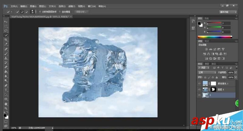Hide the selected layer named 3
Screen dimensions: 243x131
[x=199, y=95]
